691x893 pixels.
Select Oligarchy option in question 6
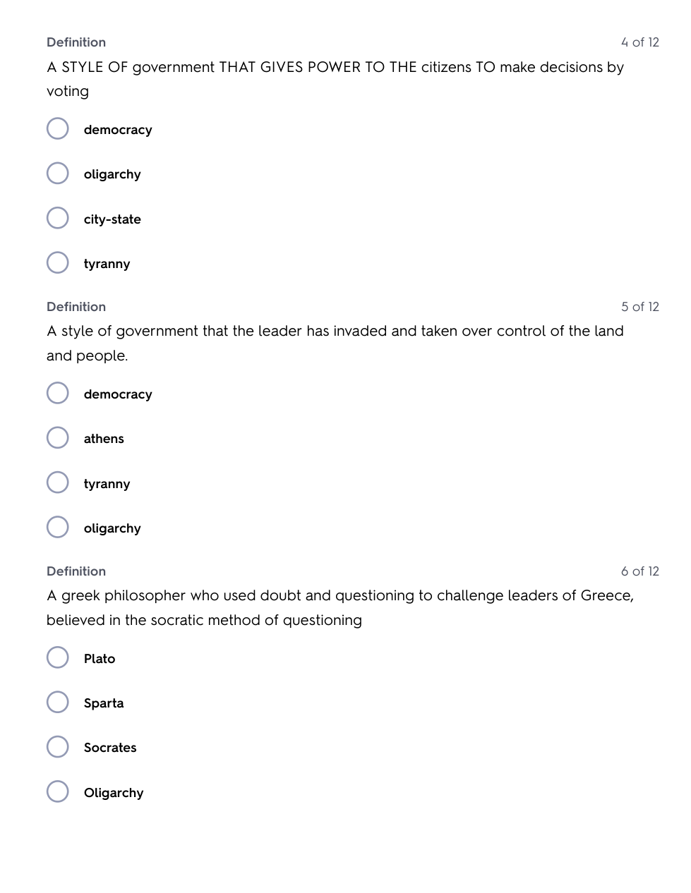coord(58,792)
